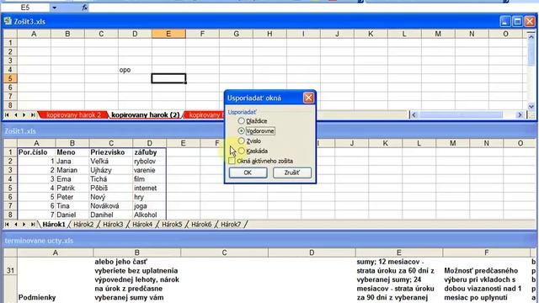Close the Usporiadať okná dialog
Screen dimensions: 539x303
click(x=308, y=98)
